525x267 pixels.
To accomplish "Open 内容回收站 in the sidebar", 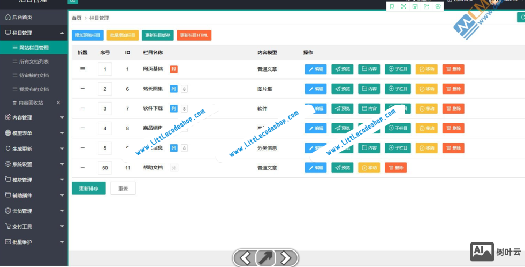I will (x=31, y=103).
